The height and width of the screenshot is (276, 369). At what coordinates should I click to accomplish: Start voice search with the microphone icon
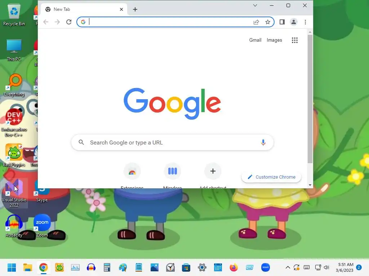(x=263, y=142)
